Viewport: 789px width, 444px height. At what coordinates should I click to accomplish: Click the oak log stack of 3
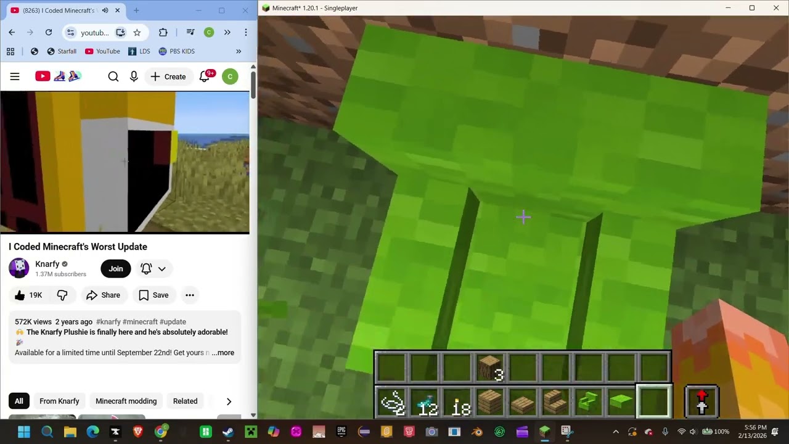491,368
